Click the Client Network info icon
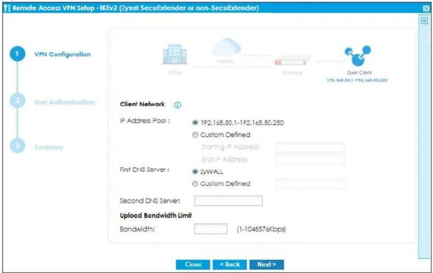The width and height of the screenshot is (433, 273). [x=178, y=105]
